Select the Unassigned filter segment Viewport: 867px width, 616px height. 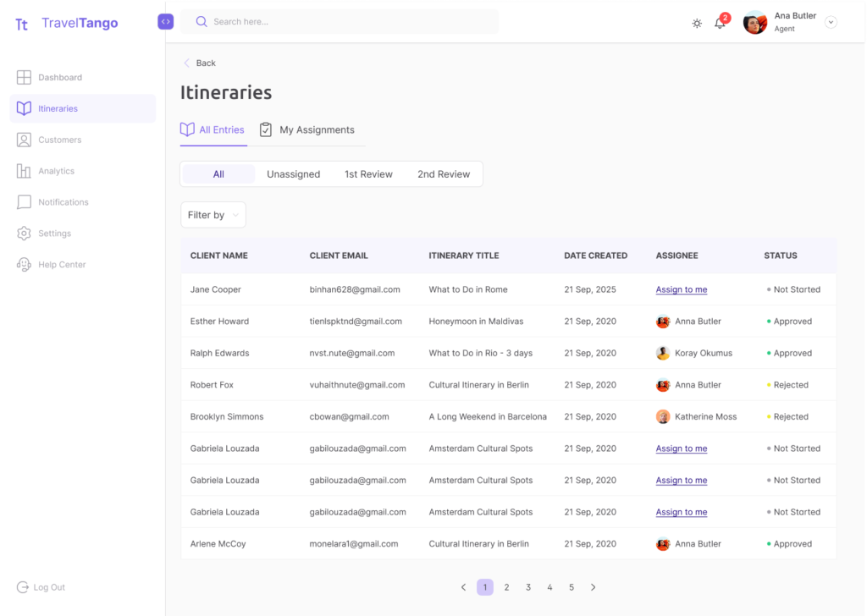coord(293,174)
